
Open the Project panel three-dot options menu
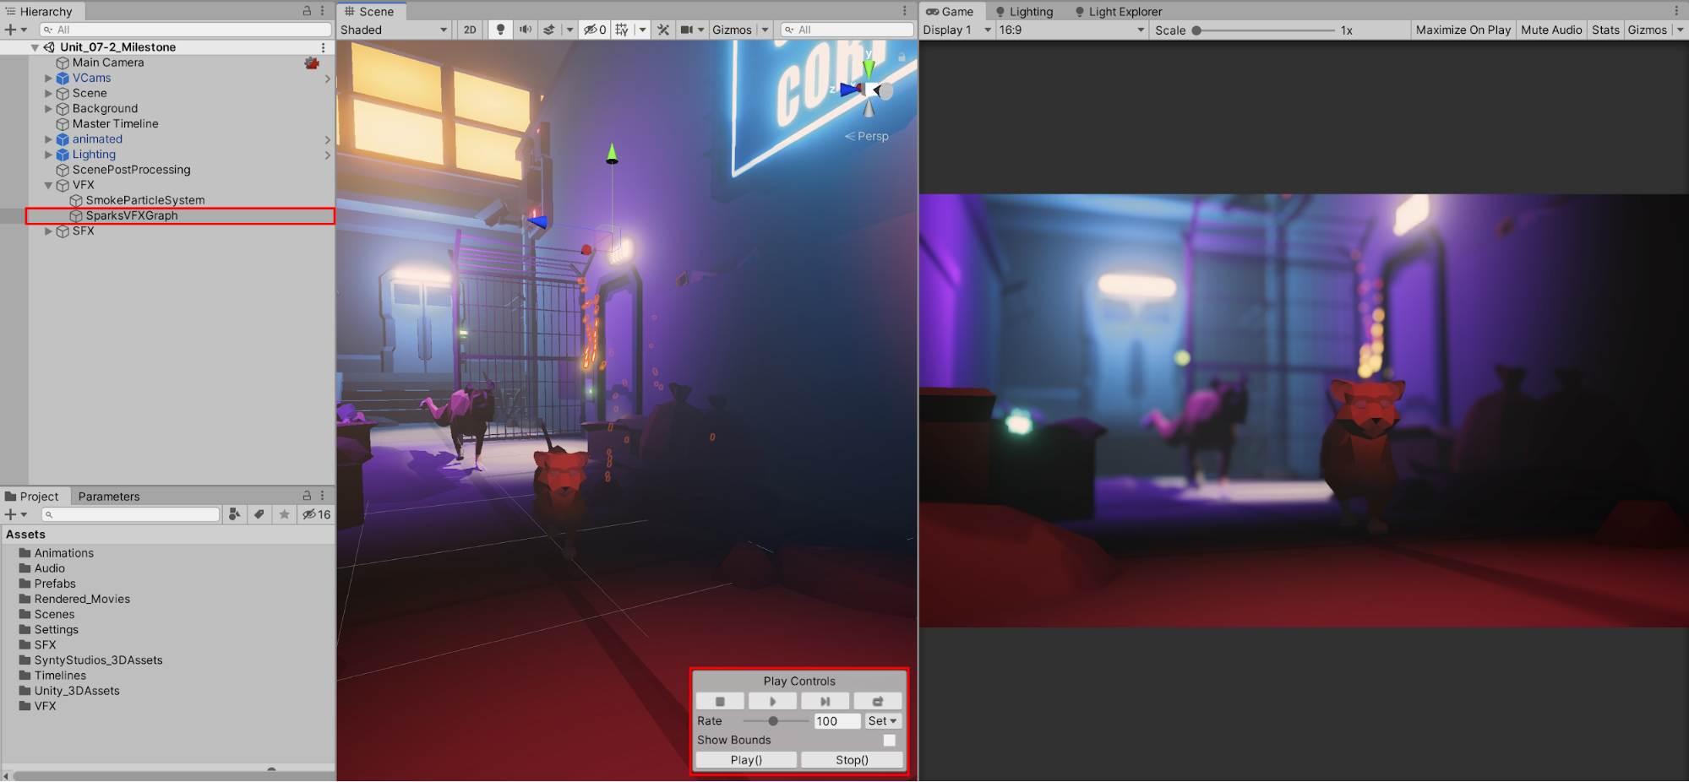323,496
